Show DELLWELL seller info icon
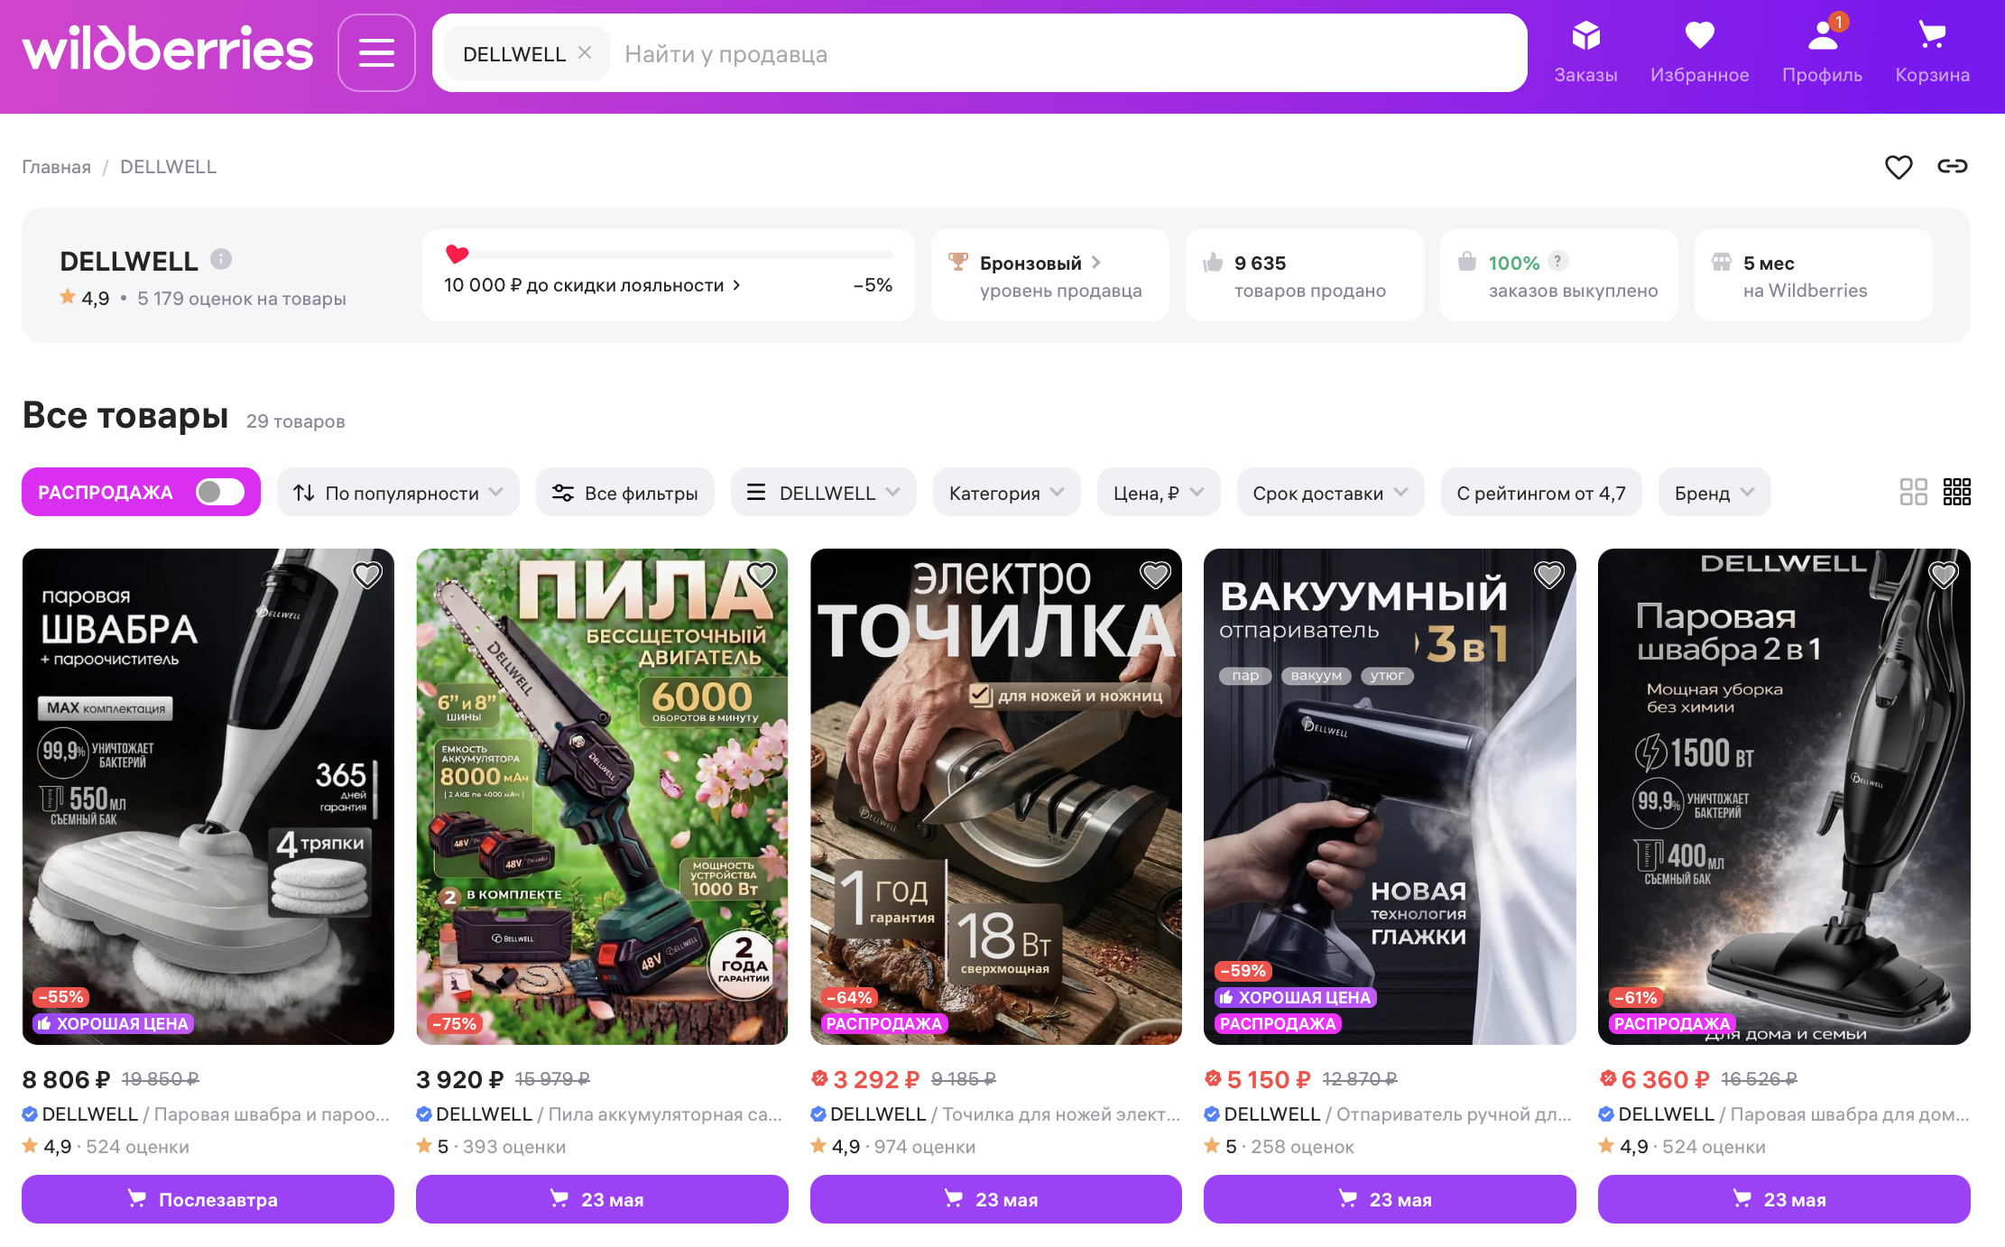Image resolution: width=2005 pixels, height=1247 pixels. pyautogui.click(x=221, y=260)
